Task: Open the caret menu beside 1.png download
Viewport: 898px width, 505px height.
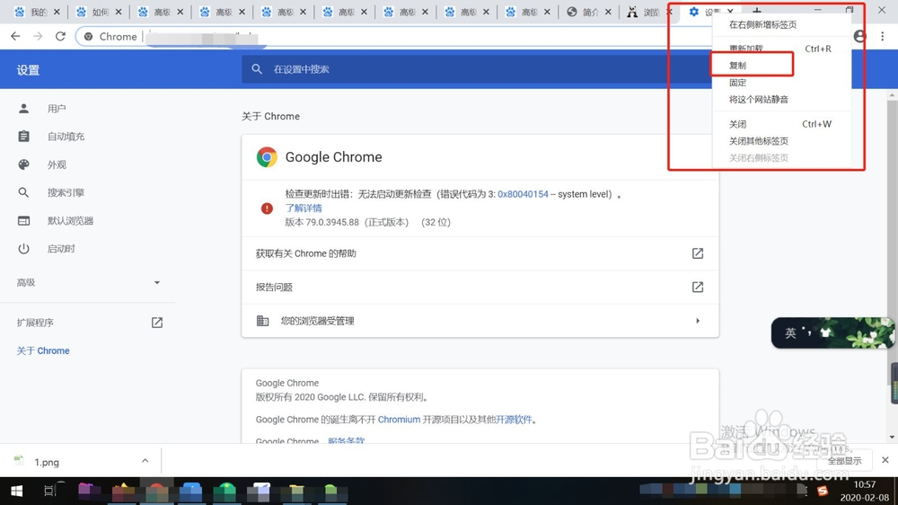Action: click(x=145, y=461)
